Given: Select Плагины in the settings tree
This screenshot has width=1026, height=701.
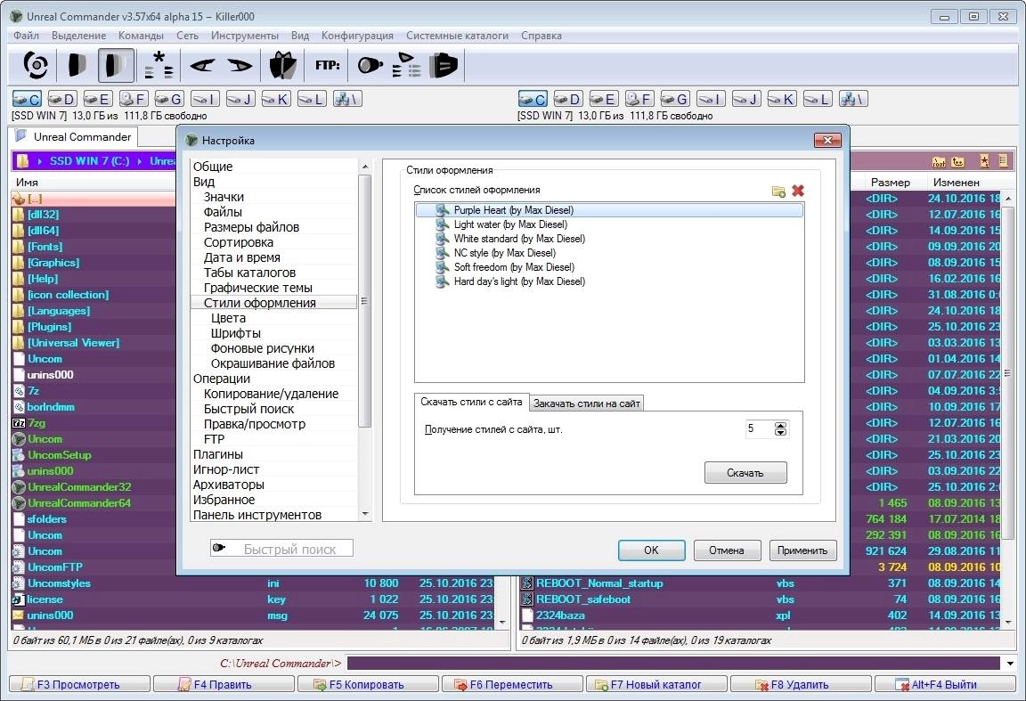Looking at the screenshot, I should point(218,453).
